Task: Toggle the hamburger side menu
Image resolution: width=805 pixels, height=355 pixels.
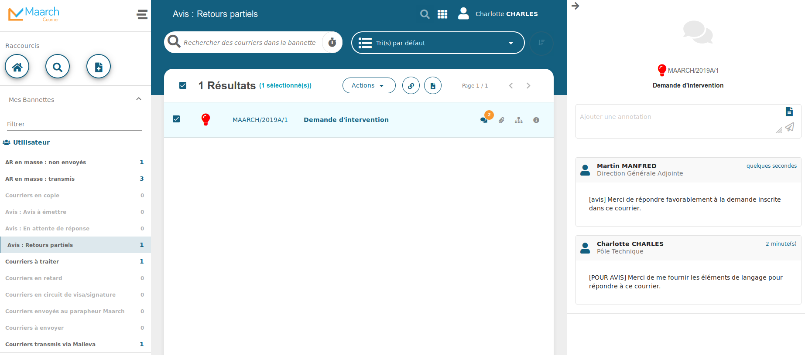Action: point(142,14)
